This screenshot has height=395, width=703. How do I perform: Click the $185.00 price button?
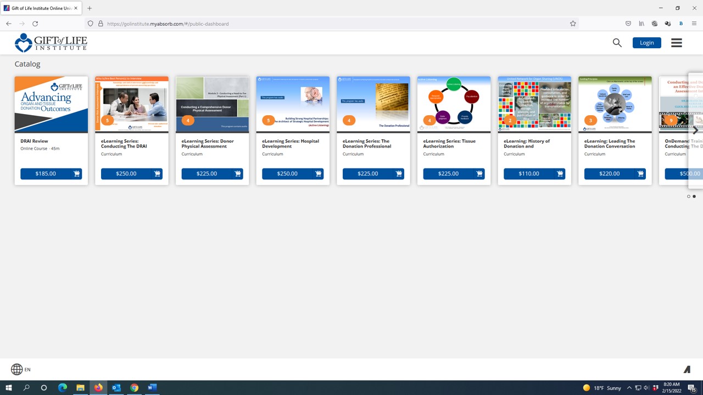46,174
